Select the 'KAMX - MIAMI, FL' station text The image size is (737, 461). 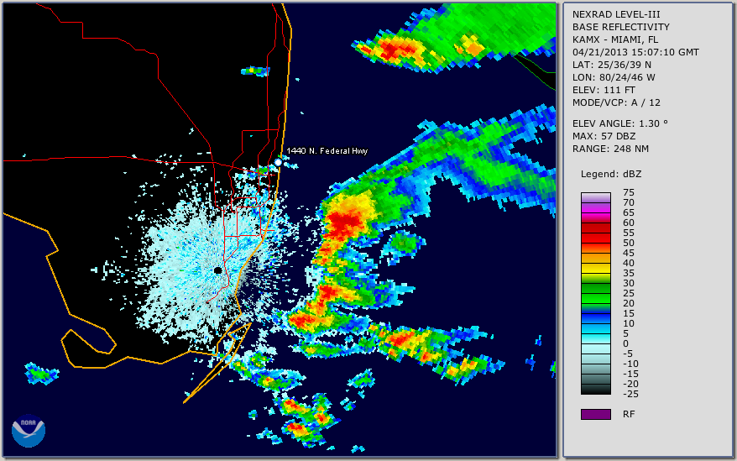click(614, 39)
